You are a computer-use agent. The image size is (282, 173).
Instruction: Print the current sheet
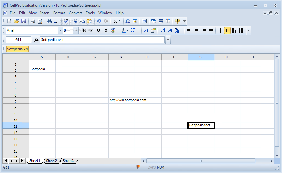(x=33, y=21)
